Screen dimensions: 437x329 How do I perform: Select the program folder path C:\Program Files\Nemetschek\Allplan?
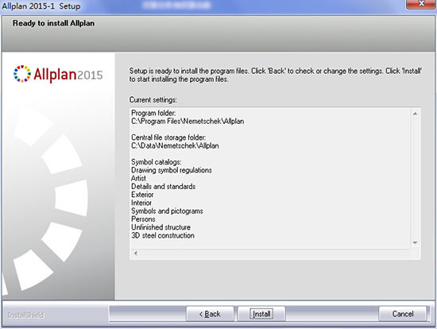click(x=188, y=122)
